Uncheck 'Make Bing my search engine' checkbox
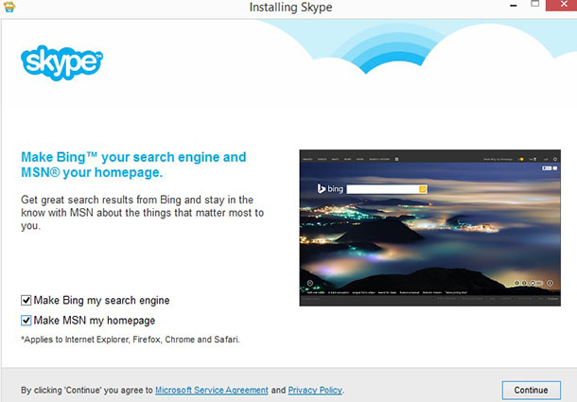Viewport: 577px width, 402px height. click(26, 301)
